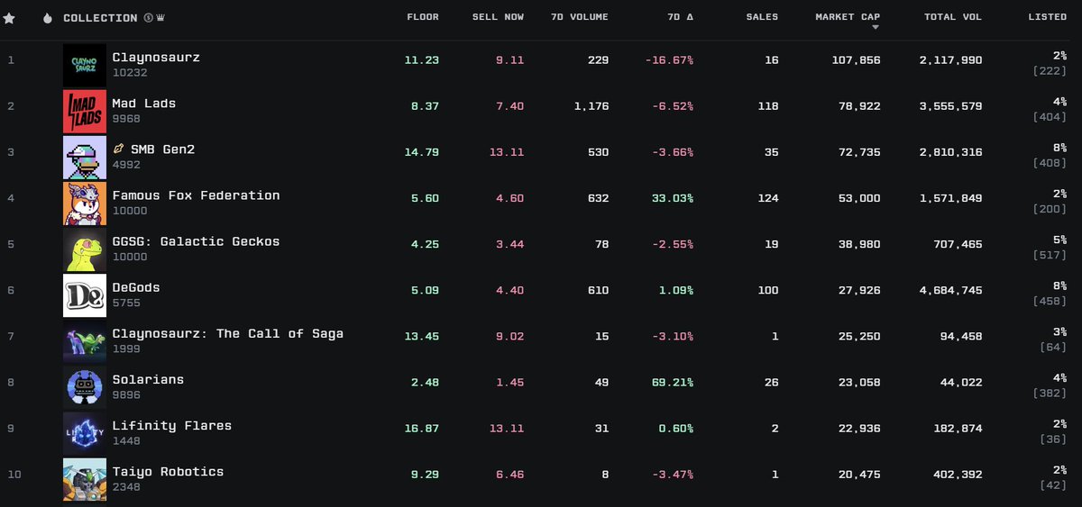Click the favorites star icon in header
The image size is (1082, 507).
tap(9, 18)
